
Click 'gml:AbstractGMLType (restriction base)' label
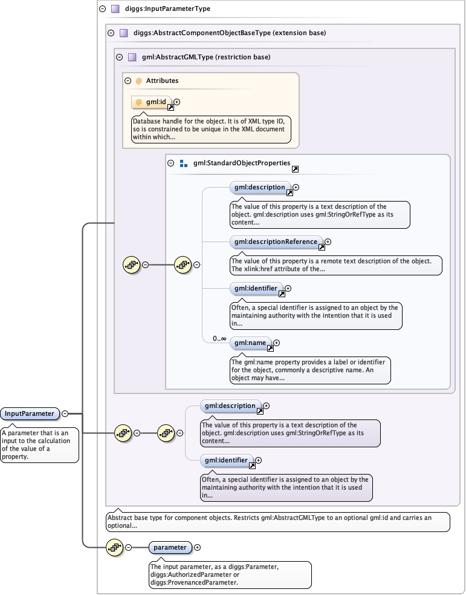click(x=206, y=58)
